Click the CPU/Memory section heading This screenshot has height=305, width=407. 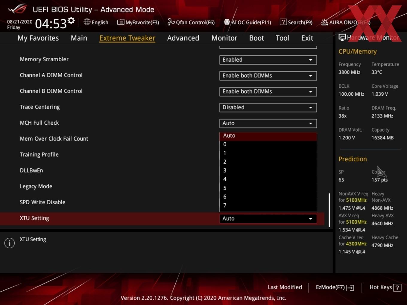(x=357, y=51)
